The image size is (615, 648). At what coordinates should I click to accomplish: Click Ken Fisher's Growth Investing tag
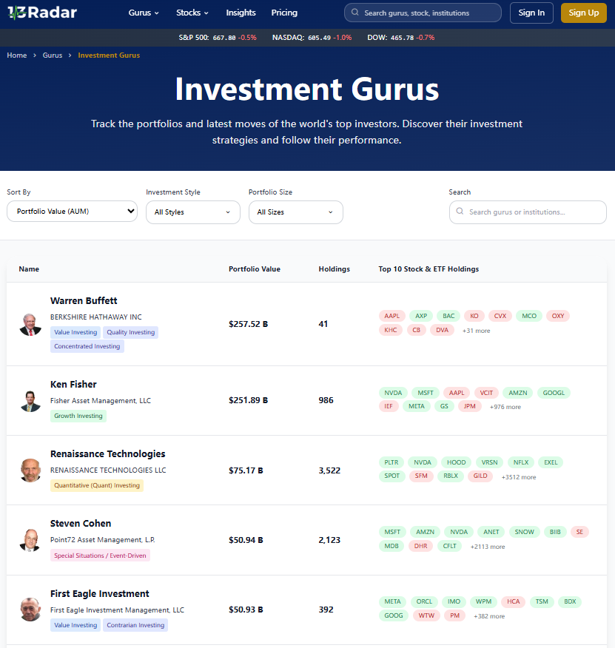click(78, 416)
